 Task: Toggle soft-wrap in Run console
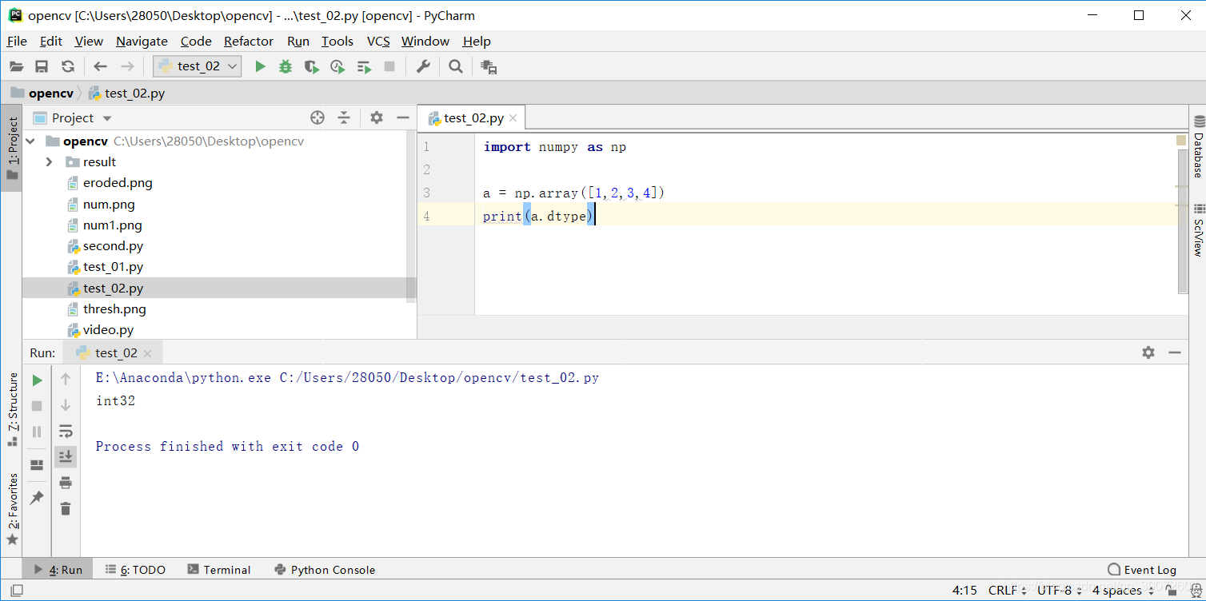tap(66, 431)
